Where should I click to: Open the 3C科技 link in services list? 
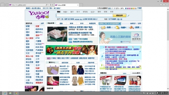coord(39,44)
